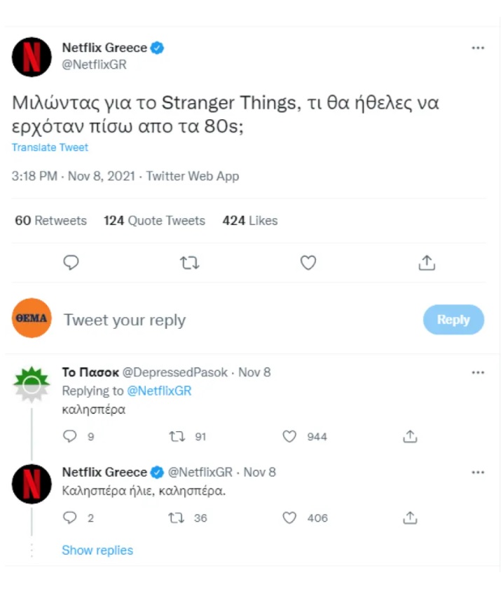Open 60 Retweets list
The height and width of the screenshot is (596, 501).
(50, 220)
